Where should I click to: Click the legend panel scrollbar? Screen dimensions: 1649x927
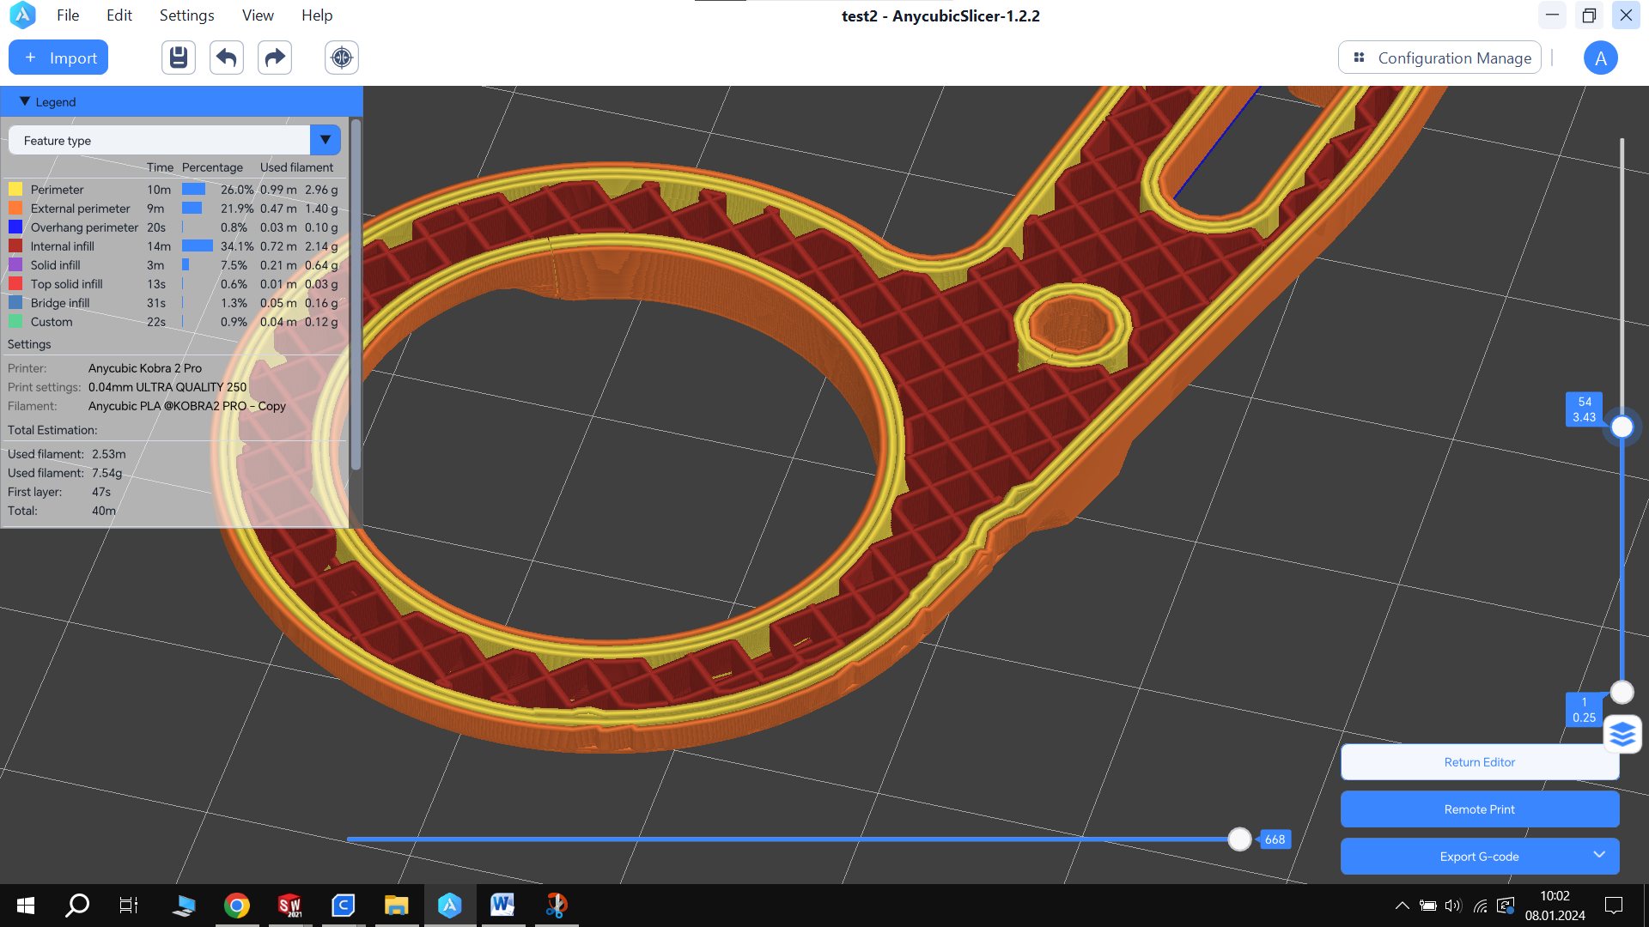pyautogui.click(x=356, y=294)
